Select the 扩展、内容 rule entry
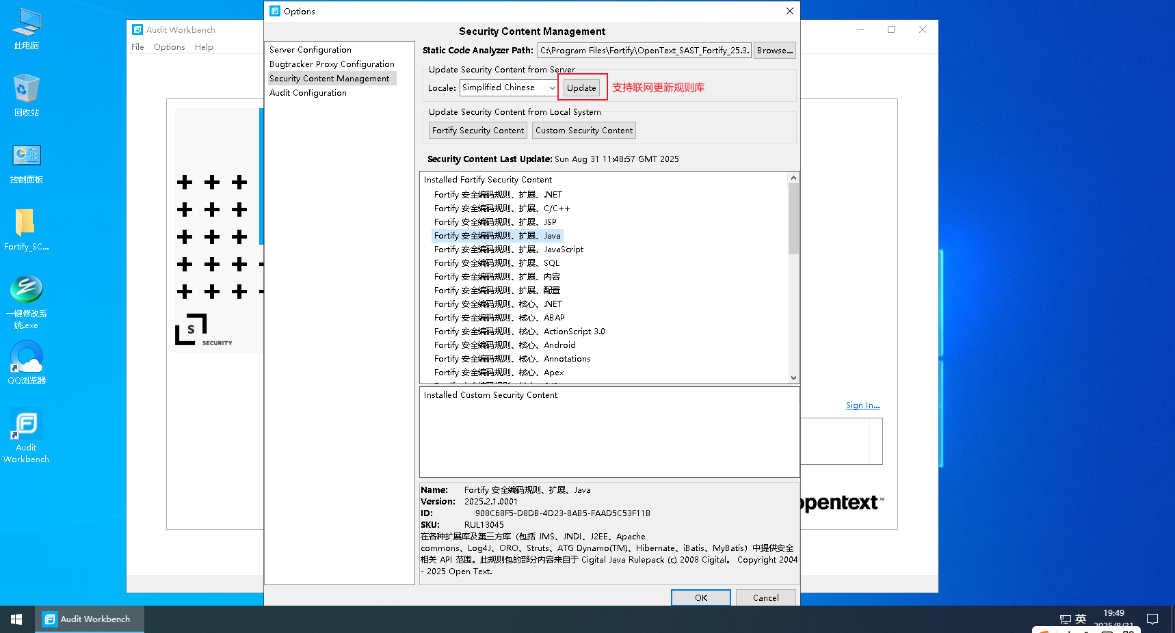 pyautogui.click(x=497, y=277)
